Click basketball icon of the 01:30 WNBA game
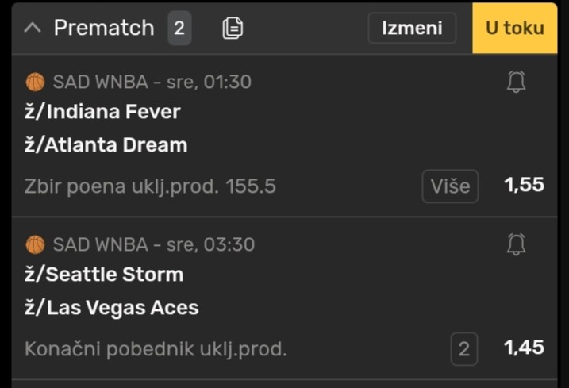 point(35,82)
